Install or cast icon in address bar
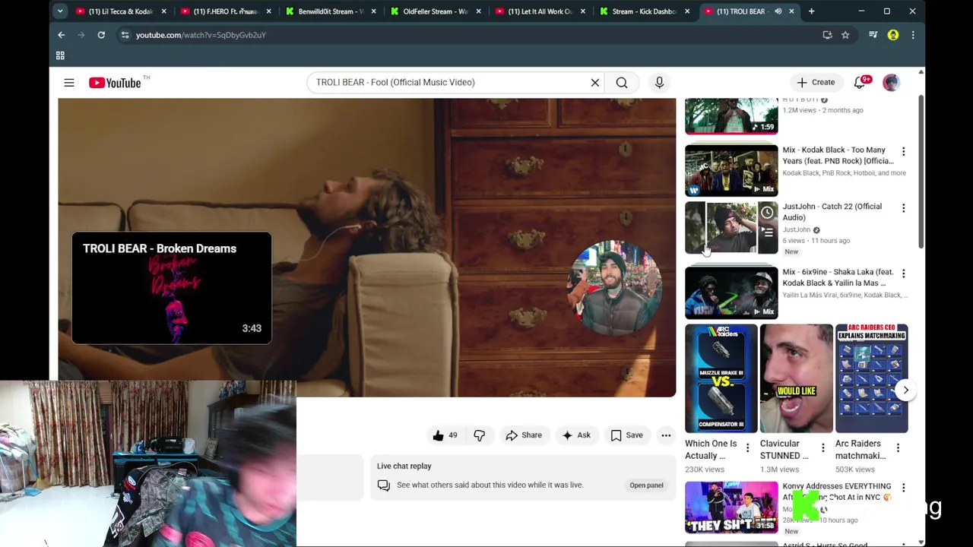 (827, 35)
